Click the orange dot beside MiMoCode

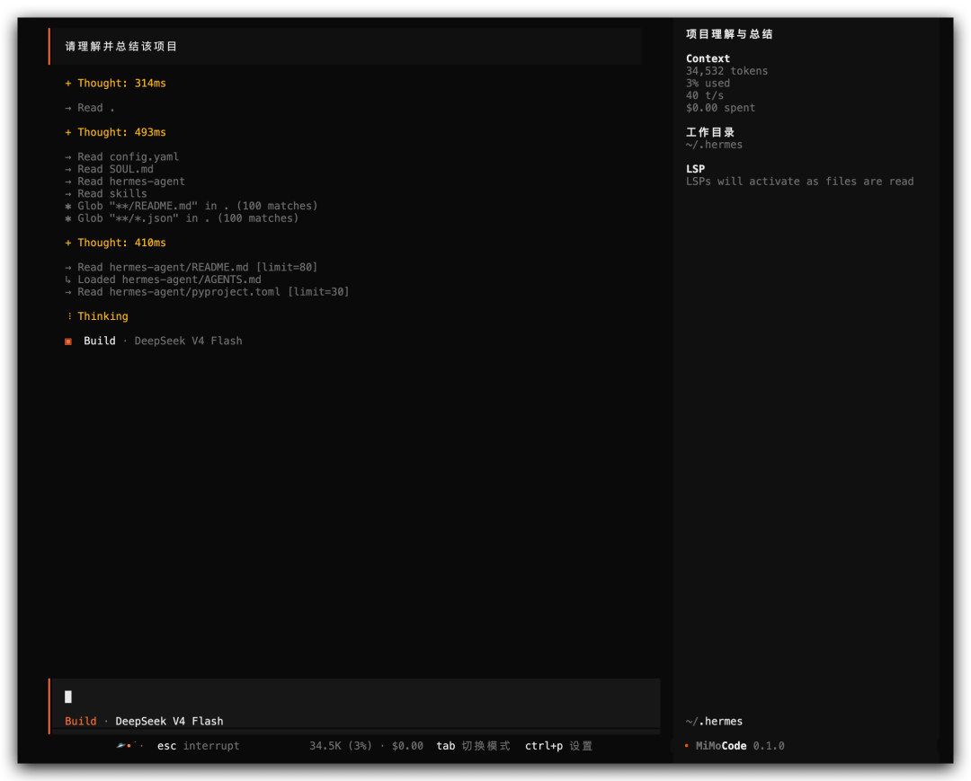(687, 746)
